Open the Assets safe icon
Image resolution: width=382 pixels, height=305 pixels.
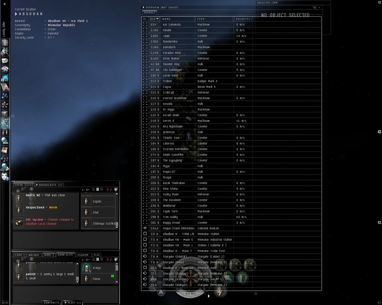click(5, 114)
